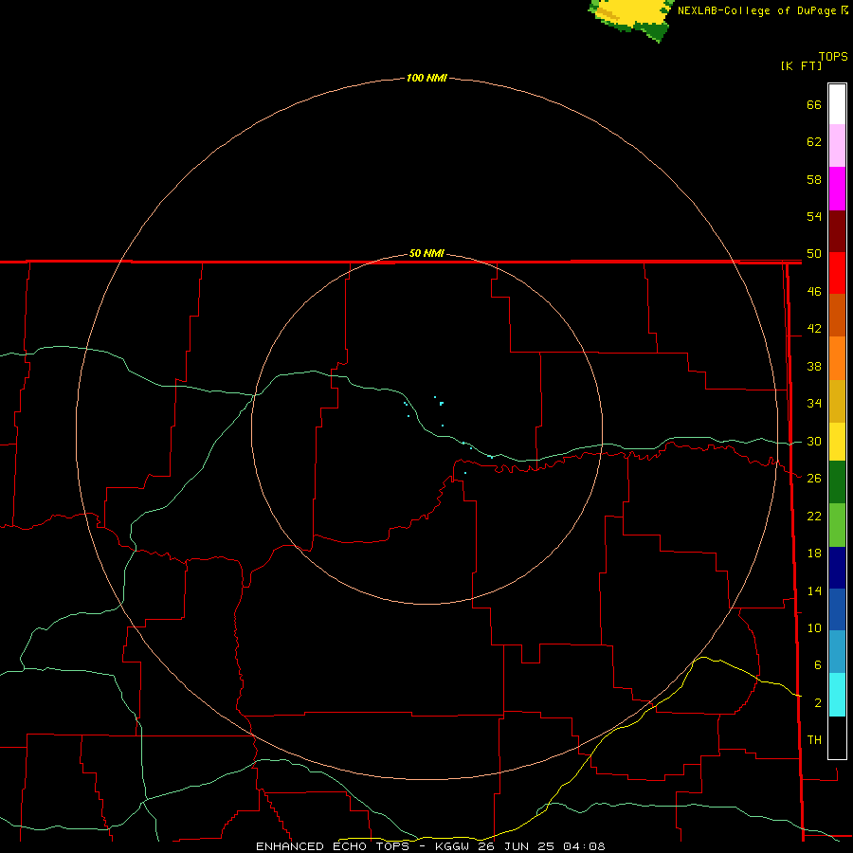Image resolution: width=853 pixels, height=853 pixels.
Task: Click the '14' legend value
Action: point(814,590)
